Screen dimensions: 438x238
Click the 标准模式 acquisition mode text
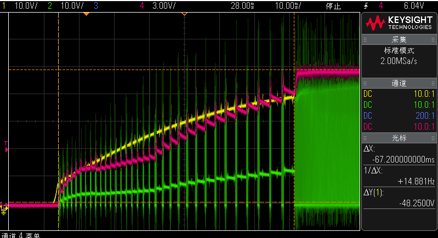[x=399, y=50]
